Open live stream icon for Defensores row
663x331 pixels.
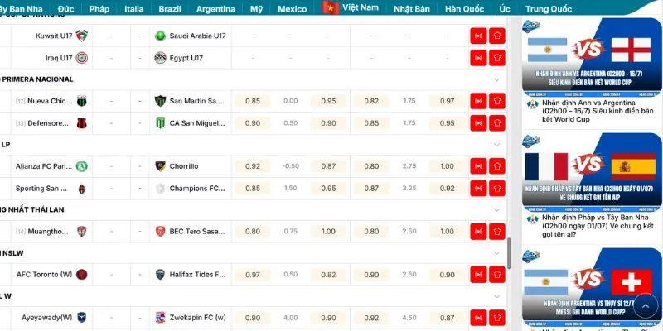pos(478,123)
